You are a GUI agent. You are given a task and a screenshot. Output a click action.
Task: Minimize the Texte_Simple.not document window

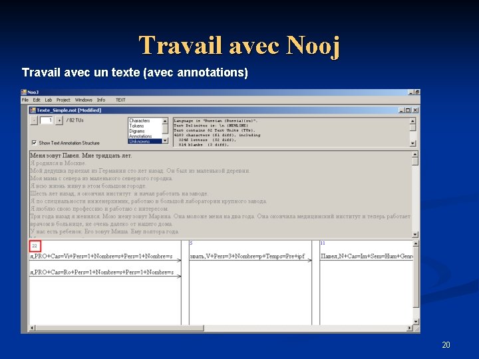tap(401, 110)
